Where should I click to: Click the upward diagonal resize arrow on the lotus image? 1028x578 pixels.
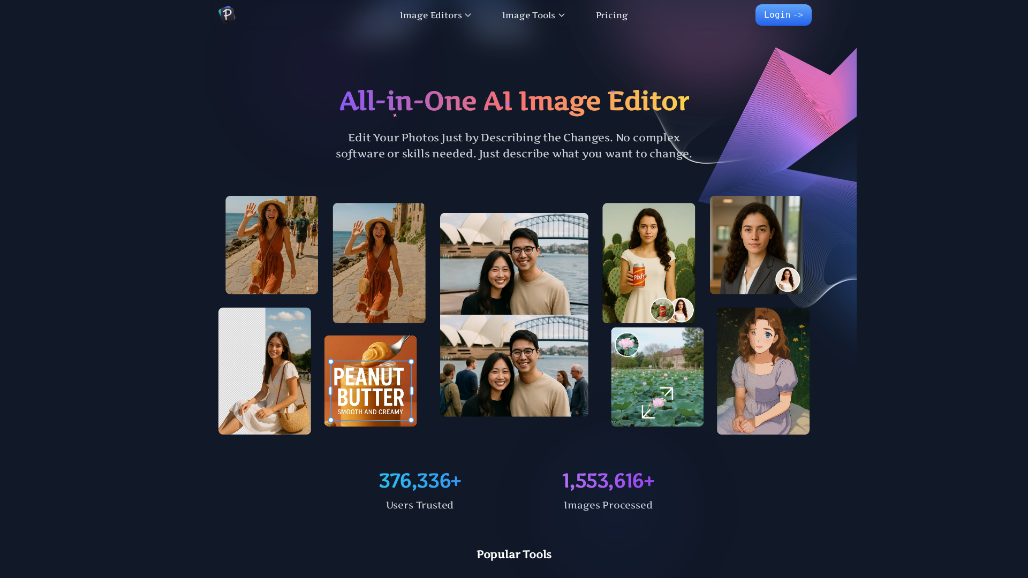667,394
